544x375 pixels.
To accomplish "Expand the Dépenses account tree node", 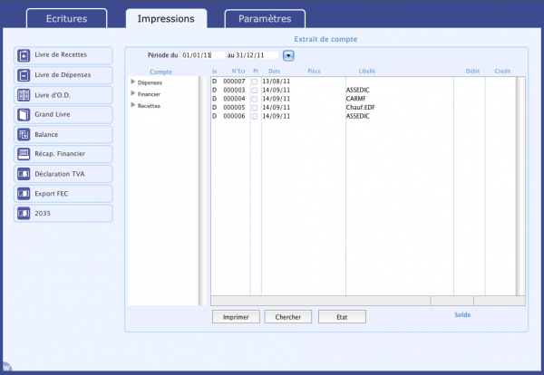I will (x=133, y=82).
